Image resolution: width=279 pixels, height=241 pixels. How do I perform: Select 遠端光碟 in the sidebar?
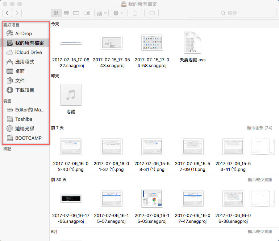[25, 128]
